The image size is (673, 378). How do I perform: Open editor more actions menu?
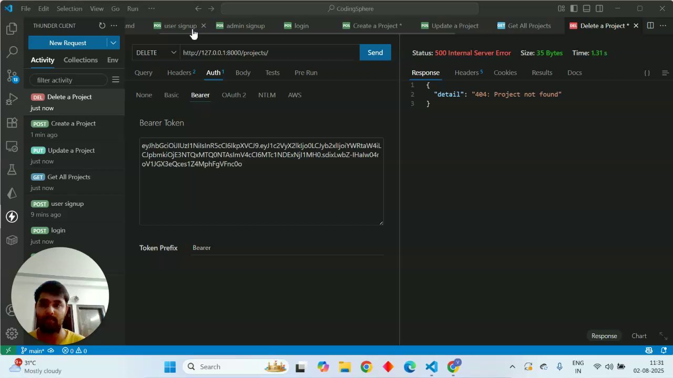click(x=662, y=26)
